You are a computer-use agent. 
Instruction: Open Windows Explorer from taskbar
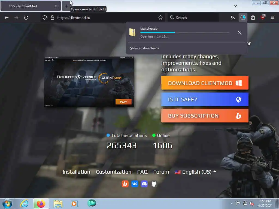[58, 204]
